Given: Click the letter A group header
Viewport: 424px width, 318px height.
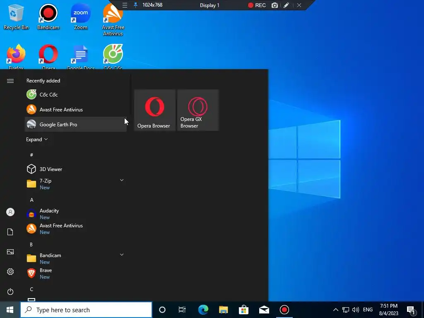Looking at the screenshot, I should [31, 200].
